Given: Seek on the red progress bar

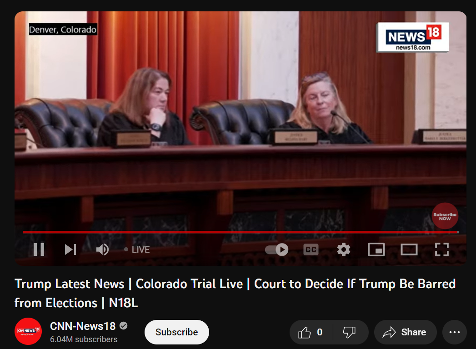Looking at the screenshot, I should click(x=241, y=232).
